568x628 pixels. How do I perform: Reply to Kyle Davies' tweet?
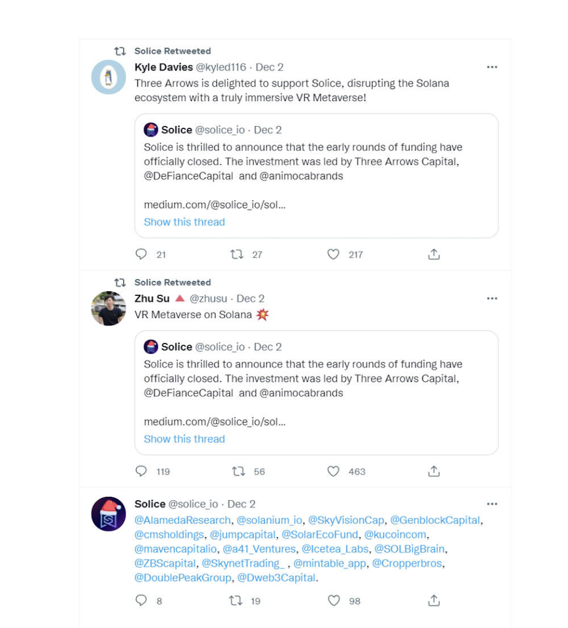[x=141, y=254]
